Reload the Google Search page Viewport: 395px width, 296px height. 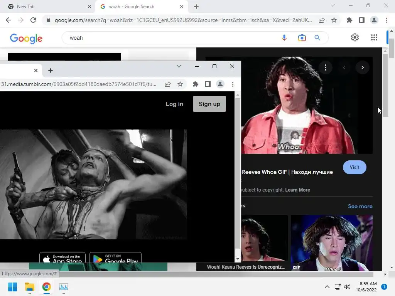[x=33, y=20]
